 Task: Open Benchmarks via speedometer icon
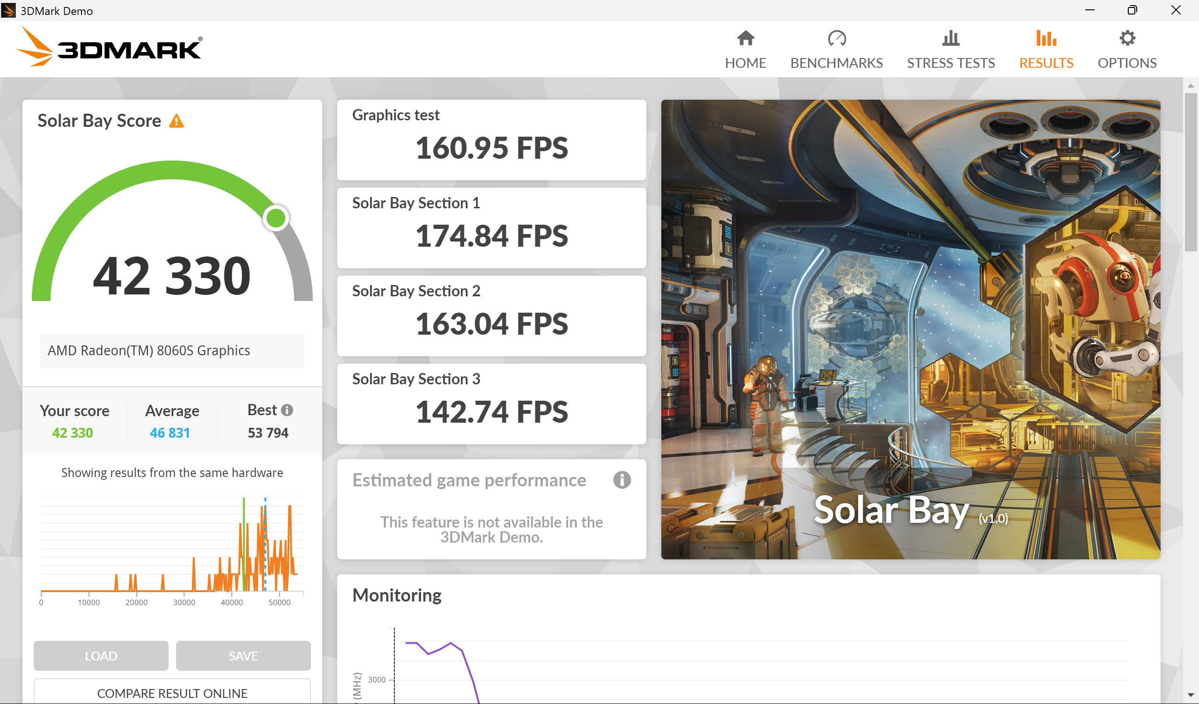[x=836, y=38]
